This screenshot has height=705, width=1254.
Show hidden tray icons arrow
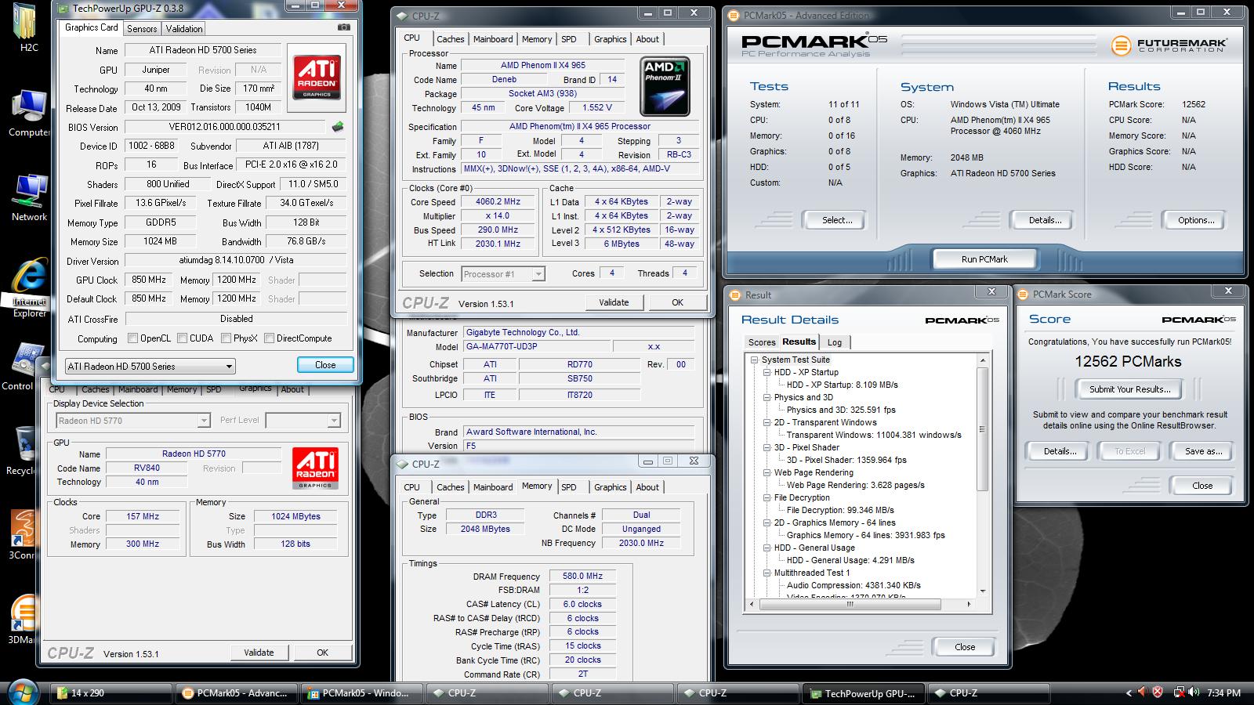(x=1129, y=693)
